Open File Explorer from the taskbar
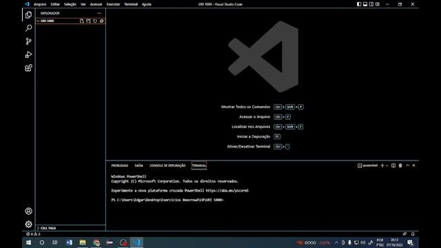Viewport: 441px width, 248px height. pyautogui.click(x=83, y=242)
